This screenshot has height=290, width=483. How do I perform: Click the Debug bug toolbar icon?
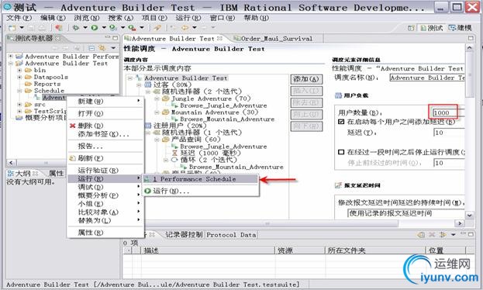75,28
